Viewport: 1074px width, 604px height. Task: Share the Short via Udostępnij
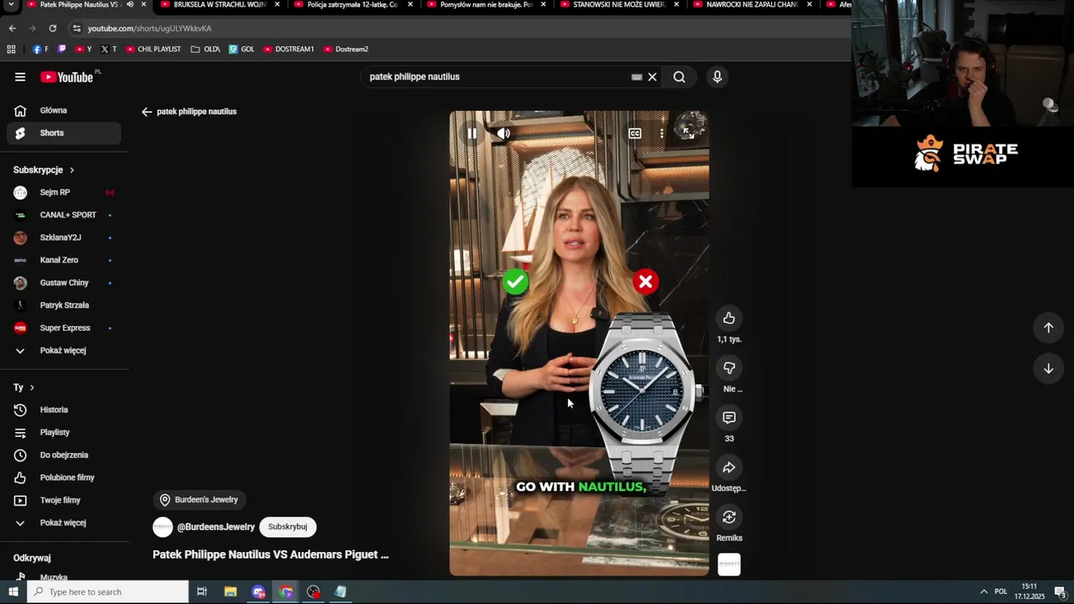729,467
